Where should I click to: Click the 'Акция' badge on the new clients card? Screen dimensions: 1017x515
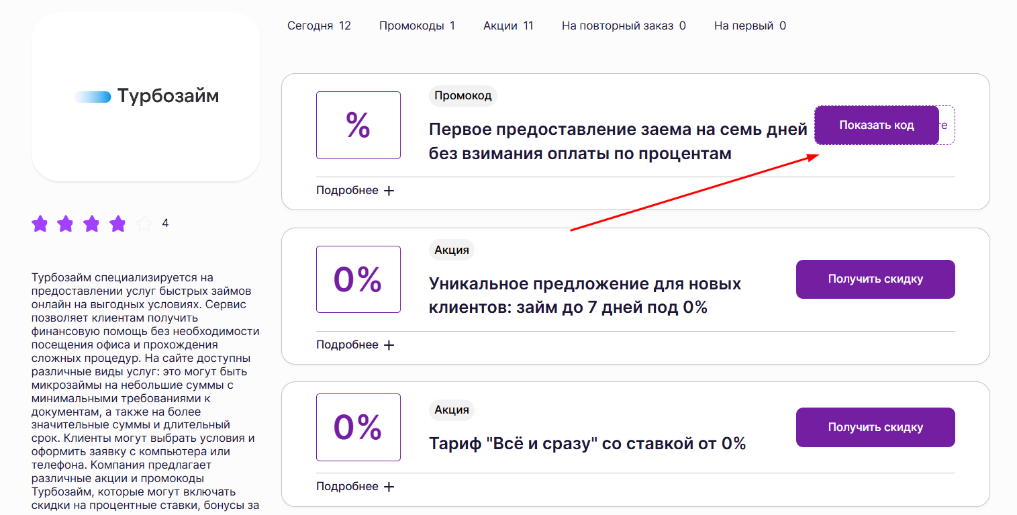(451, 249)
